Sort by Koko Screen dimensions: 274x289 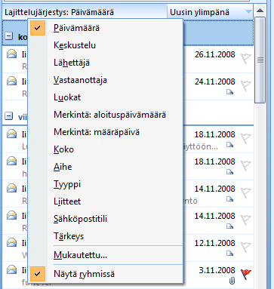tap(105, 149)
